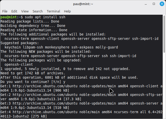
Task: Click the 'pau@mint: ~' window title
Action: pyautogui.click(x=83, y=4)
